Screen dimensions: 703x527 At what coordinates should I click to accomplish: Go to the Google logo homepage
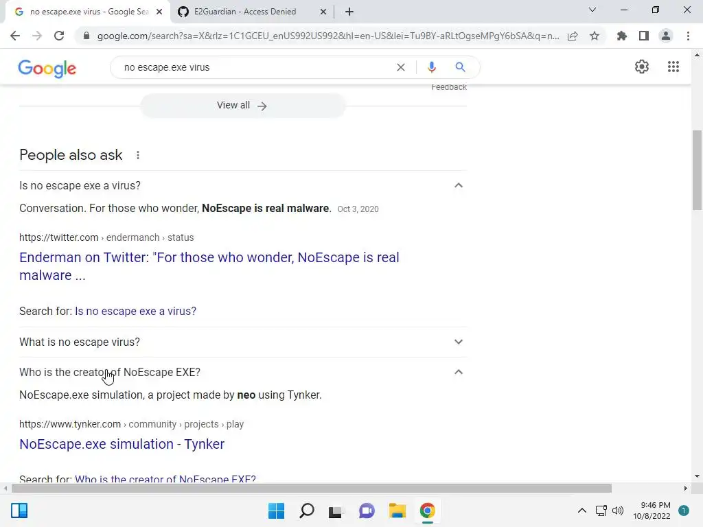(x=47, y=68)
